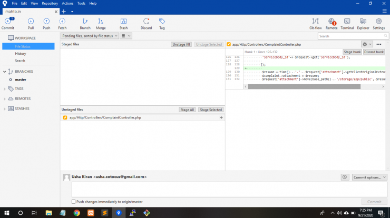Open the Tools menu
The height and width of the screenshot is (218, 390).
81,4
